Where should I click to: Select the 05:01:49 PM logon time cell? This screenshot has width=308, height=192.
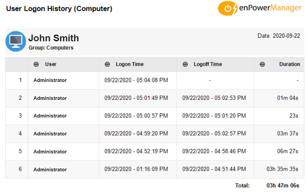(x=136, y=98)
